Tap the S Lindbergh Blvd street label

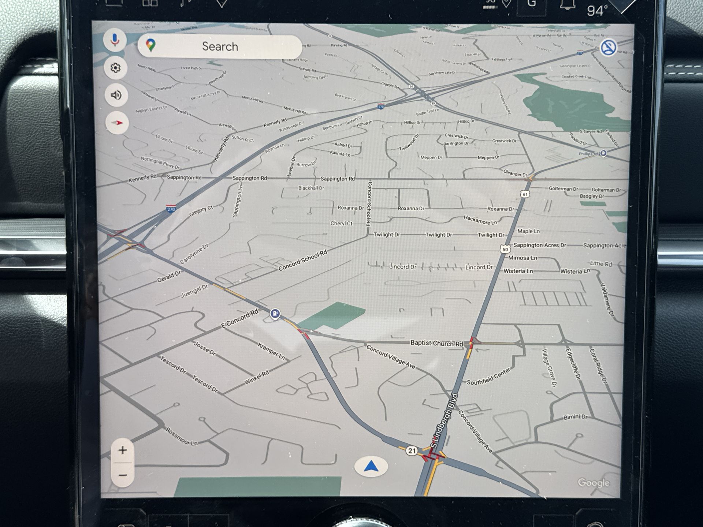click(444, 421)
